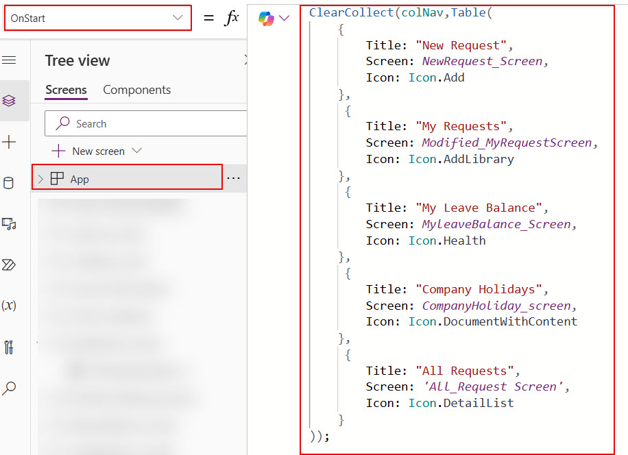The image size is (628, 455).
Task: Toggle the hamburger menu icon
Action: click(9, 60)
